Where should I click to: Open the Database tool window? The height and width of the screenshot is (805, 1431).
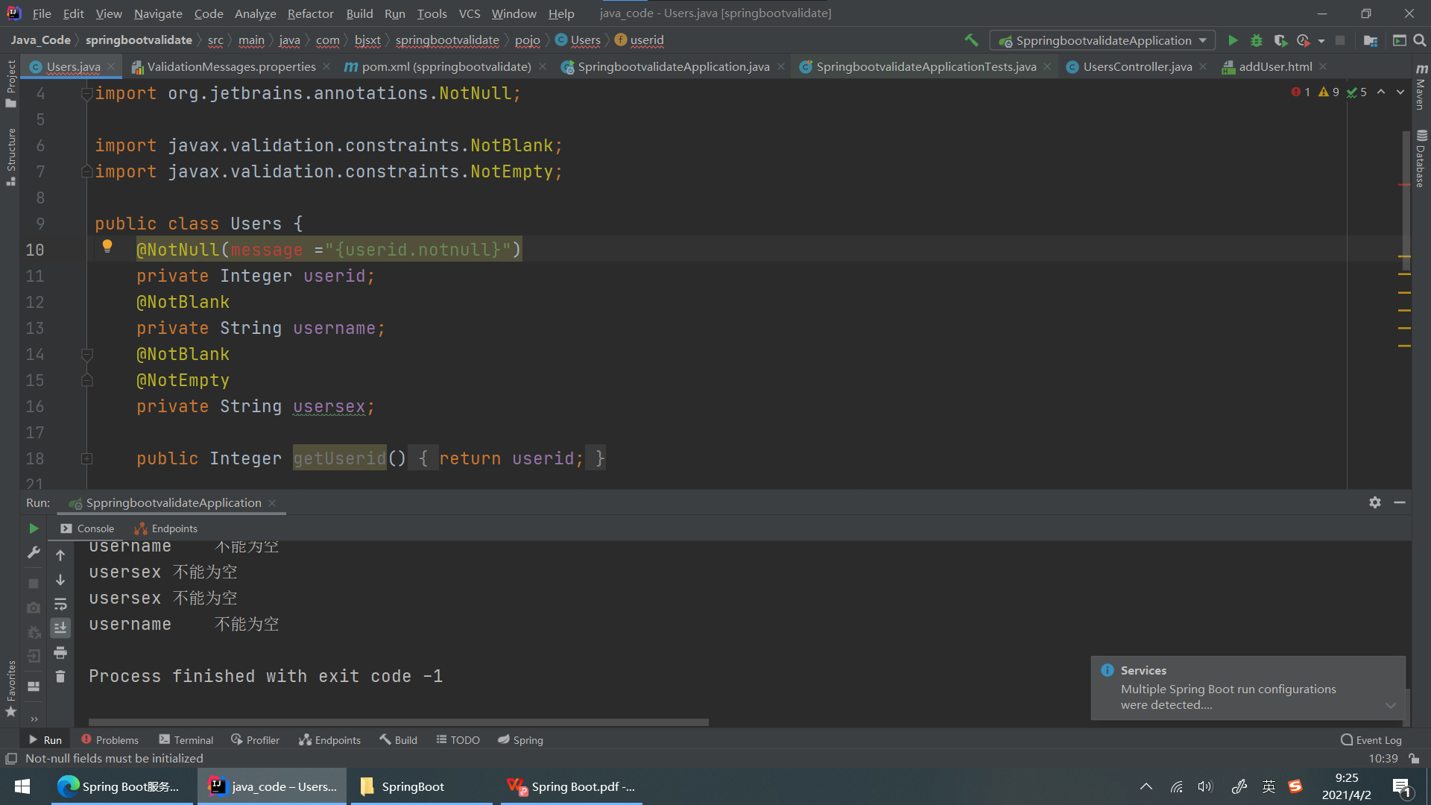click(1421, 158)
